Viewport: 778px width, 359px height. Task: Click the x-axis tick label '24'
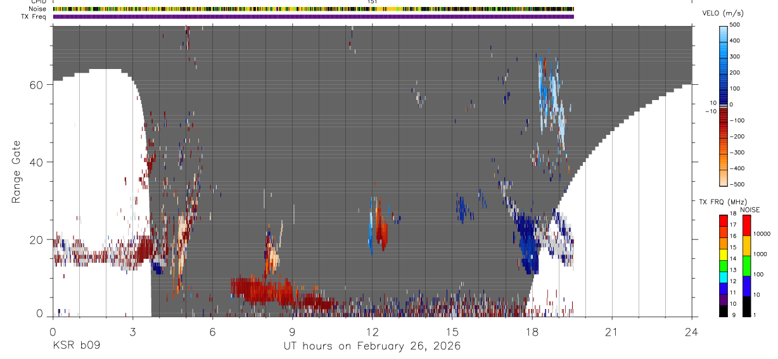pos(692,331)
